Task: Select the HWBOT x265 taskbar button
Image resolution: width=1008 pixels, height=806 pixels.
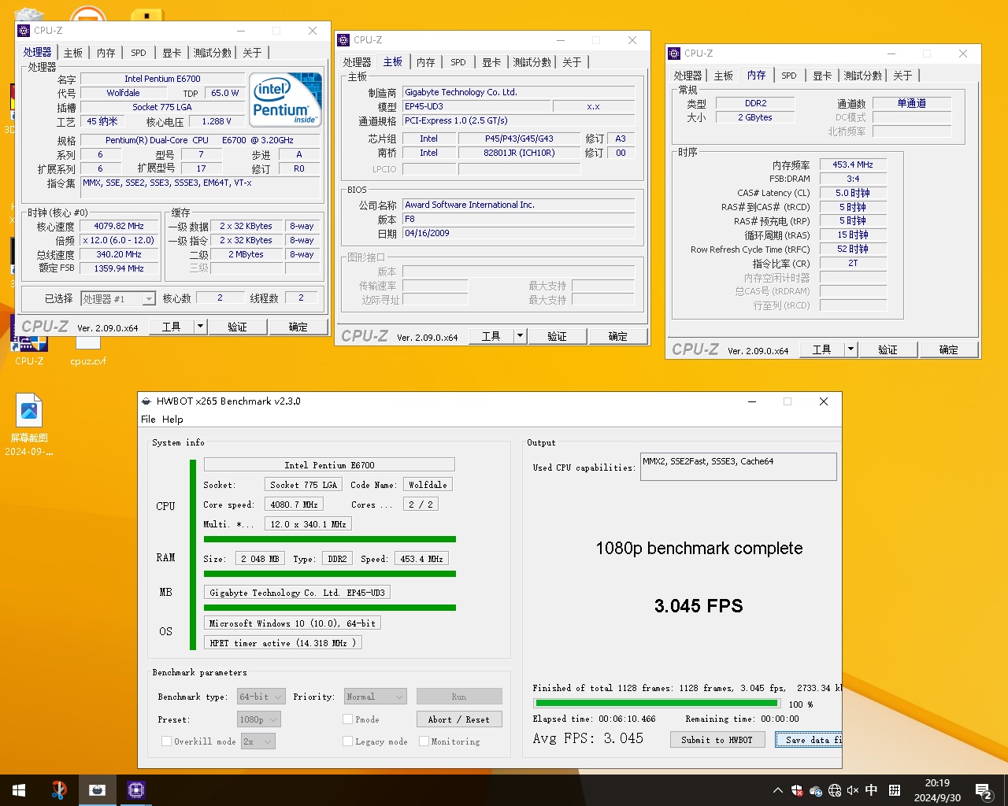Action: pyautogui.click(x=98, y=790)
